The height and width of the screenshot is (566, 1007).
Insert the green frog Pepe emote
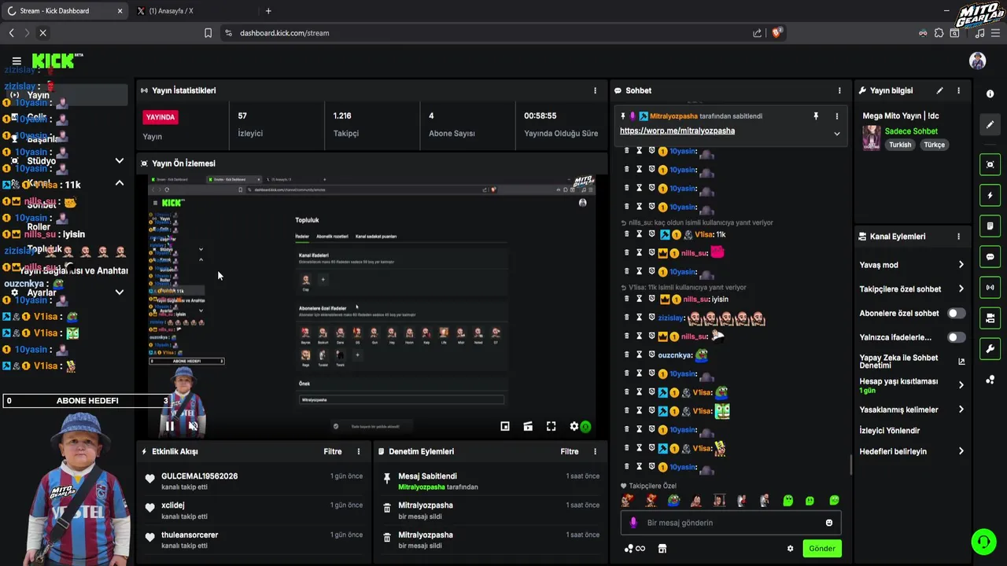(x=673, y=501)
